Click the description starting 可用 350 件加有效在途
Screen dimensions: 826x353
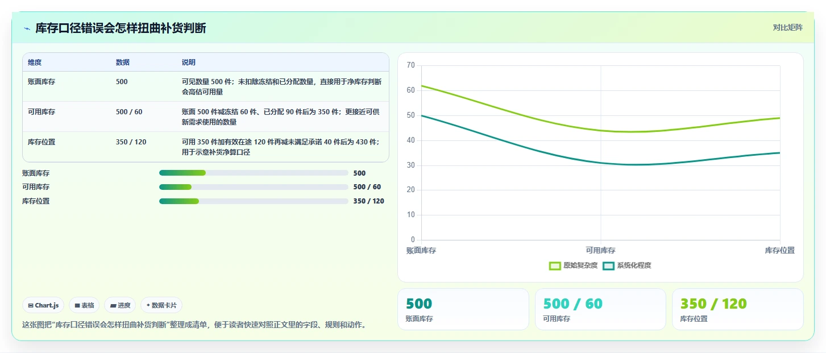(x=281, y=147)
